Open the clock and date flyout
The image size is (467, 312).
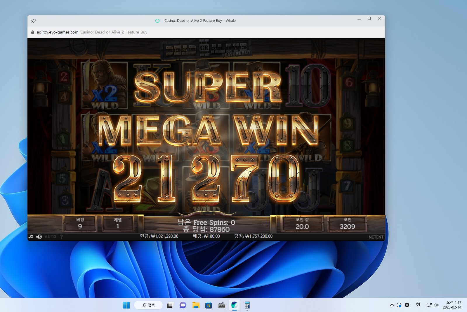tap(452, 305)
